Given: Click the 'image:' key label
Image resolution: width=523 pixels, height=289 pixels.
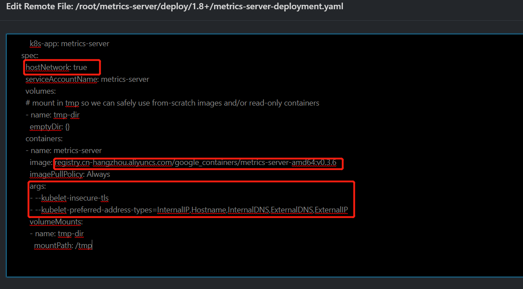Looking at the screenshot, I should click(x=41, y=163).
